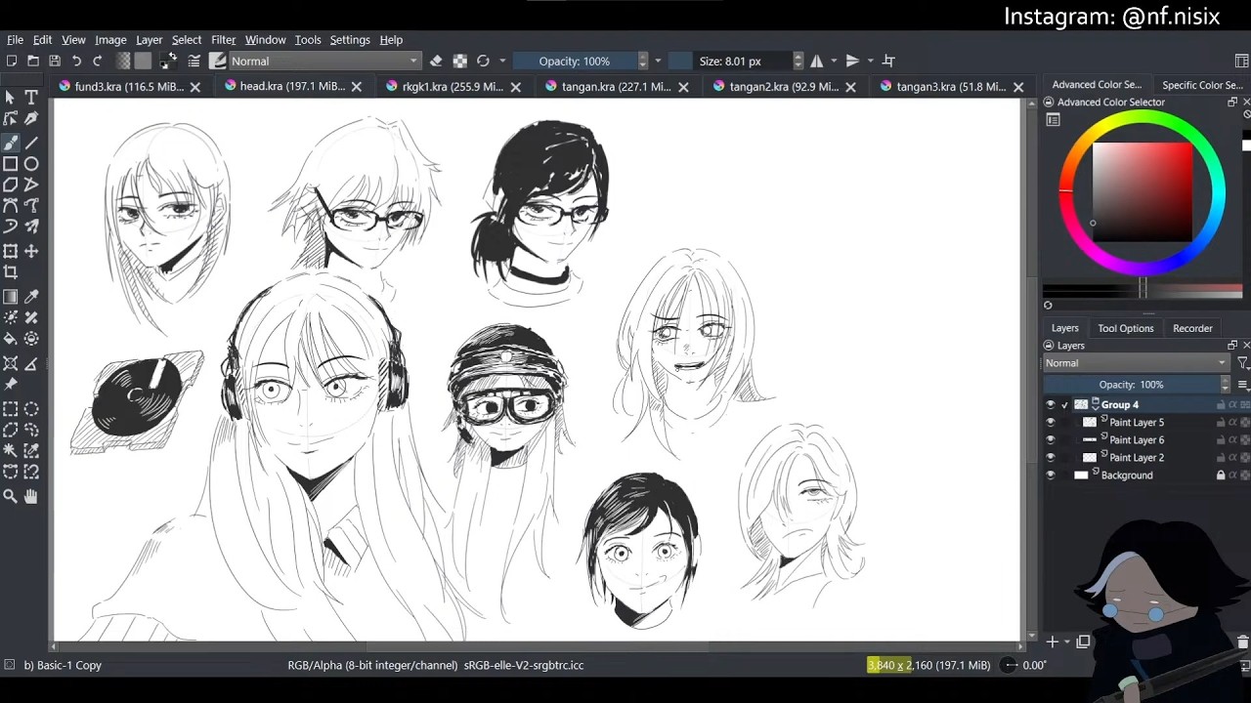Screen dimensions: 1251x703
Task: Select the Reference Images pin tool
Action: pyautogui.click(x=11, y=384)
